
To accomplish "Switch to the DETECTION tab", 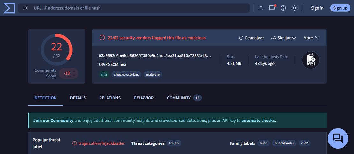I will click(x=46, y=98).
